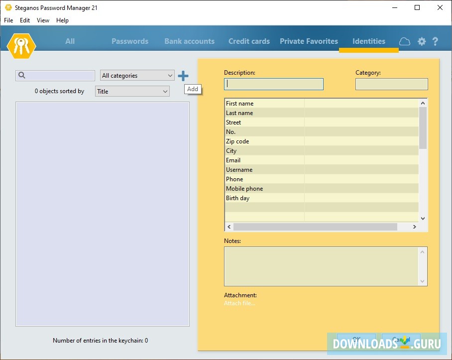This screenshot has height=360, width=452.
Task: Click inside the Description input field
Action: 273,84
